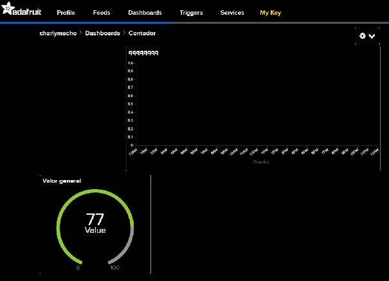
Task: Click the gauge value 77
Action: coord(95,218)
